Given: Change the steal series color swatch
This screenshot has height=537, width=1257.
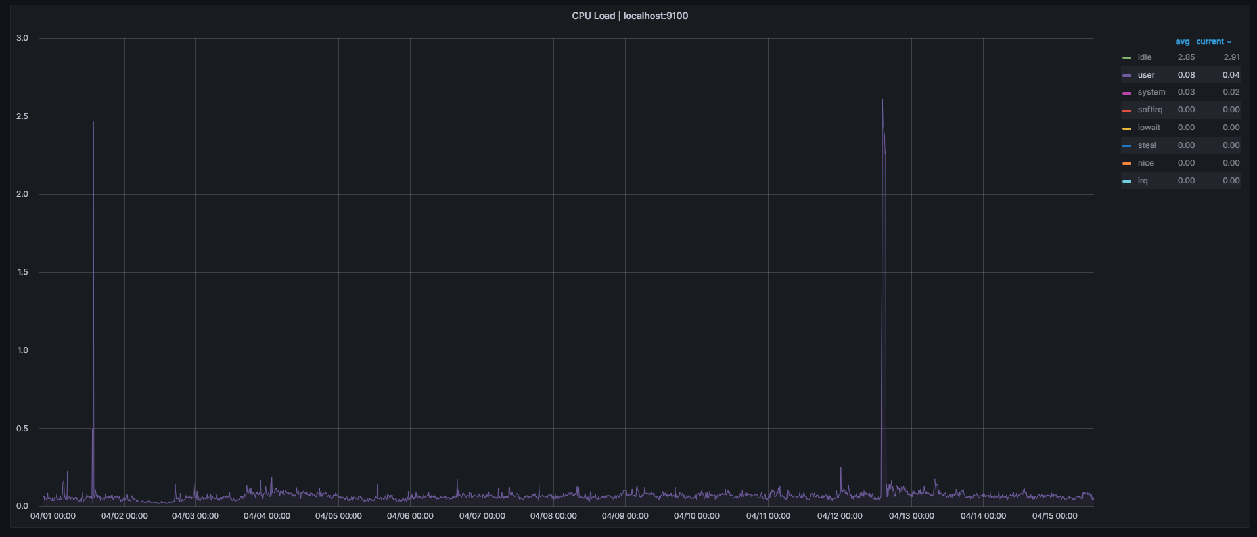Looking at the screenshot, I should (x=1127, y=146).
